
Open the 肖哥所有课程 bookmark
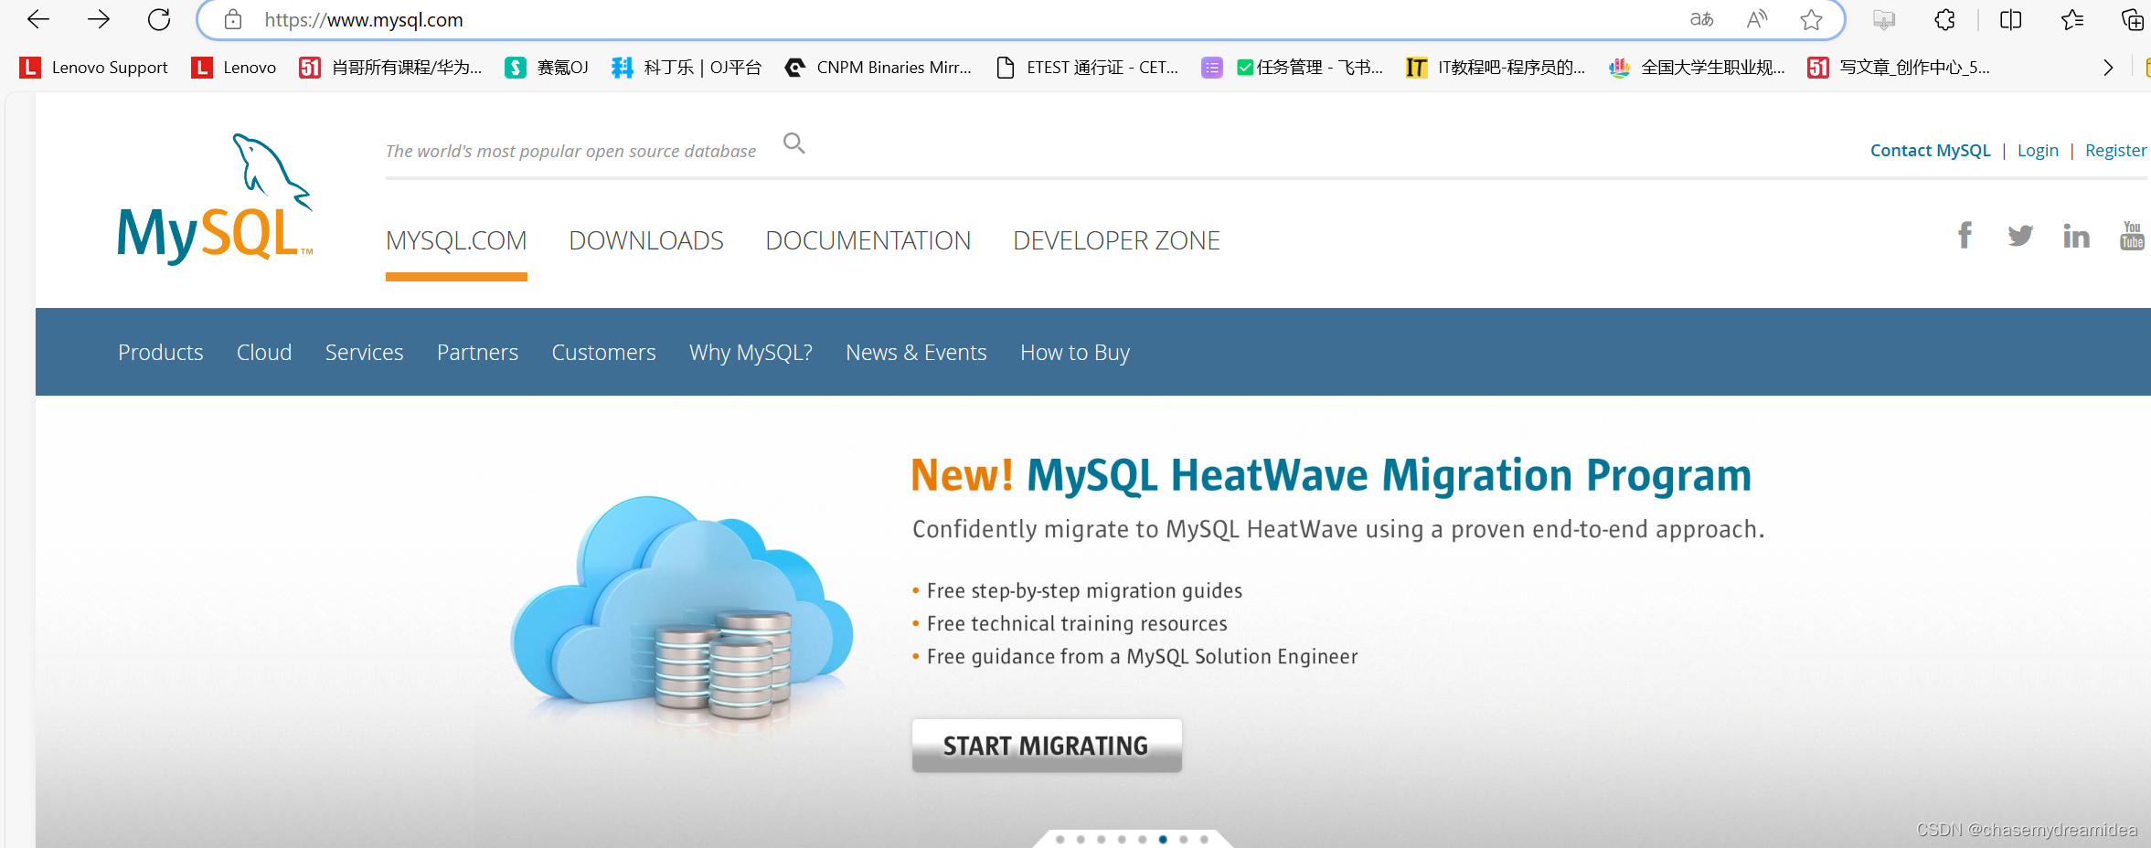click(x=390, y=68)
